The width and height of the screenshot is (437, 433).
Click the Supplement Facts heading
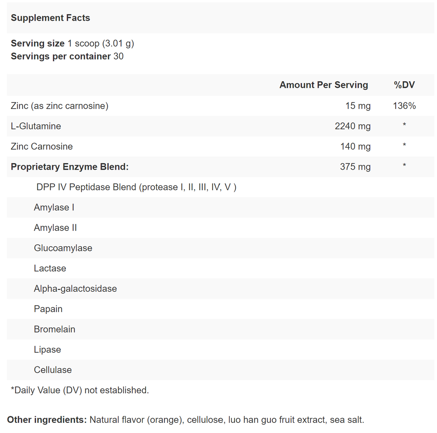point(50,18)
